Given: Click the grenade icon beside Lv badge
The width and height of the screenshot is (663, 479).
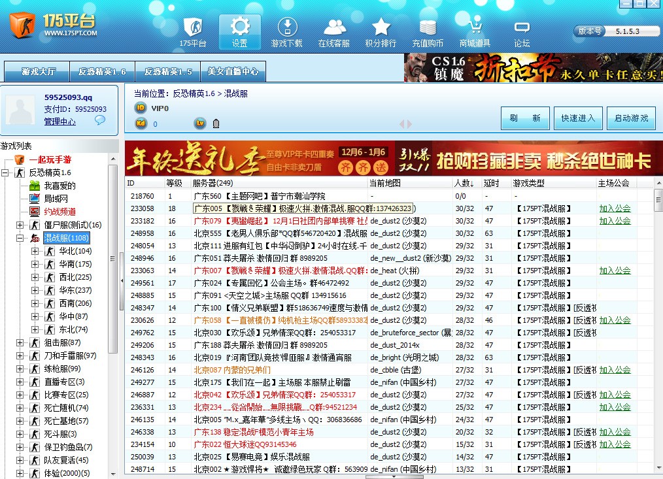Looking at the screenshot, I should 216,124.
